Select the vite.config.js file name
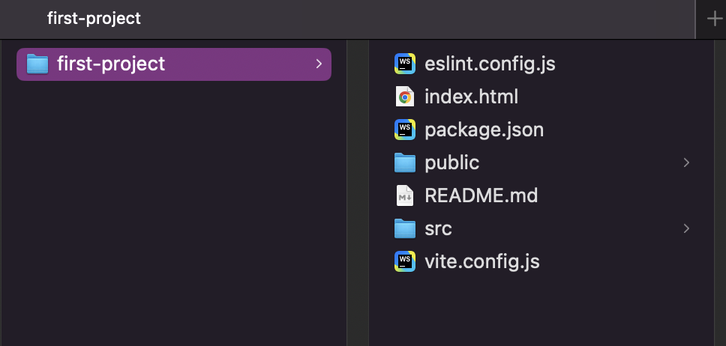 [482, 261]
